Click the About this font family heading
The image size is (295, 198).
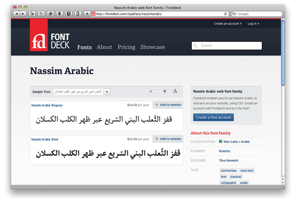pyautogui.click(x=211, y=133)
